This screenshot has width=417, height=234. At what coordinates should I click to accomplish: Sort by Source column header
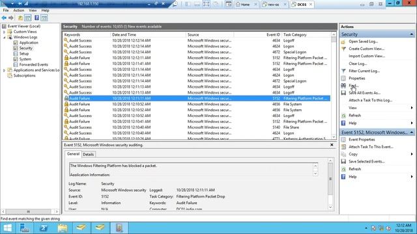210,34
